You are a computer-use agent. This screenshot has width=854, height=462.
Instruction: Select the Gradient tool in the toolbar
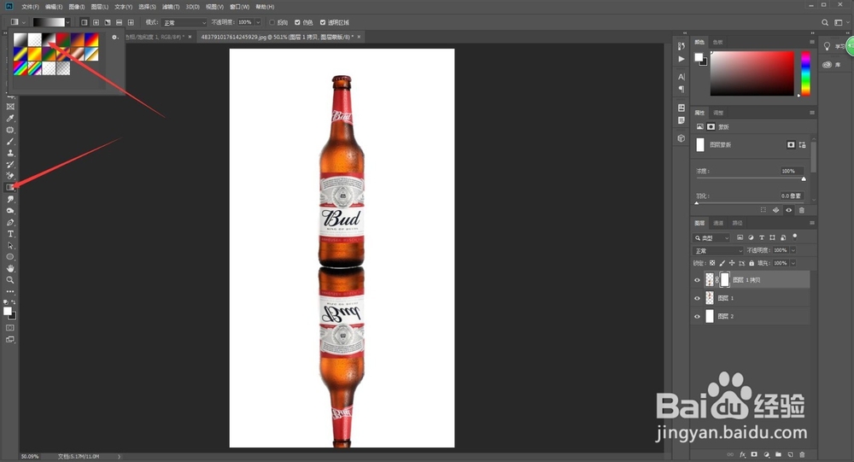click(x=9, y=187)
